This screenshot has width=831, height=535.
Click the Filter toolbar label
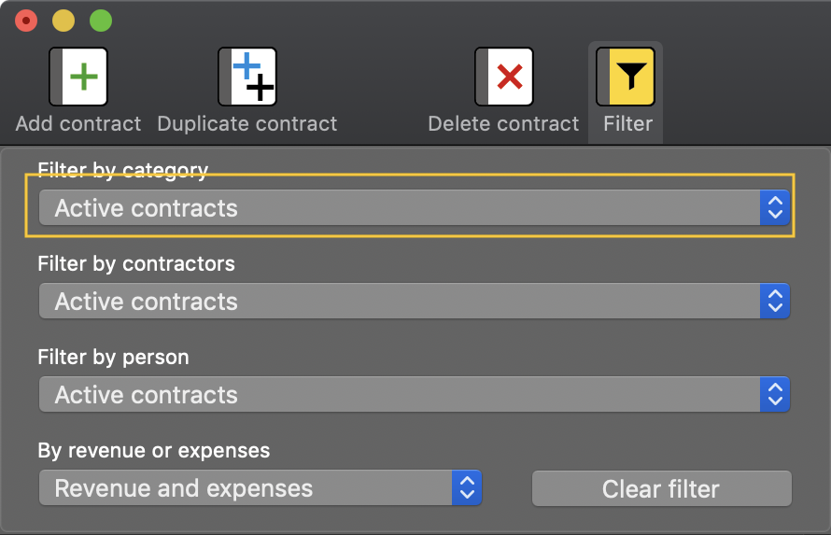click(628, 124)
